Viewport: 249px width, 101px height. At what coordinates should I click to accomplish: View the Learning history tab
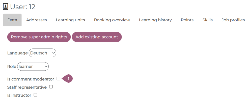coord(155,20)
